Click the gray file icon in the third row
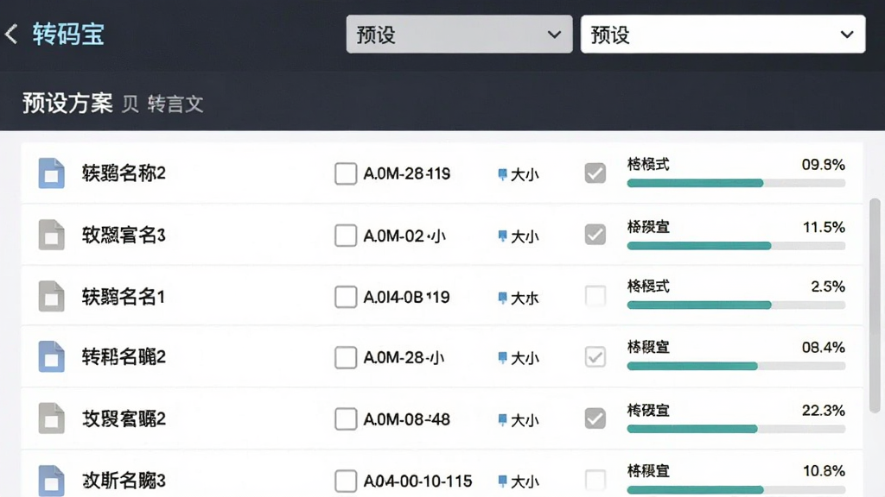885x497 pixels. (x=51, y=296)
